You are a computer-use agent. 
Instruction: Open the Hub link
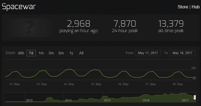[196, 7]
